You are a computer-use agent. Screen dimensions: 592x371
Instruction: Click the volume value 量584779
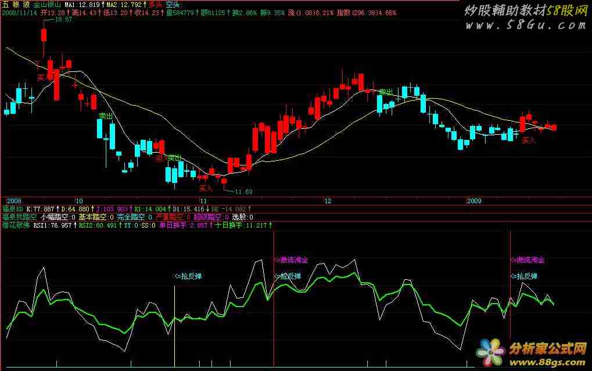click(x=180, y=12)
